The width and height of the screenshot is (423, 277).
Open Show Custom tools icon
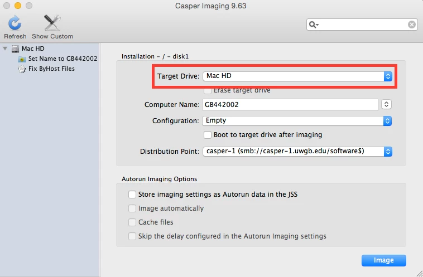coord(52,23)
